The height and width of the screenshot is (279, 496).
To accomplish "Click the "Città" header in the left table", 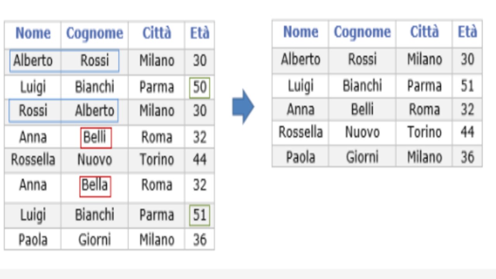I will tap(157, 34).
